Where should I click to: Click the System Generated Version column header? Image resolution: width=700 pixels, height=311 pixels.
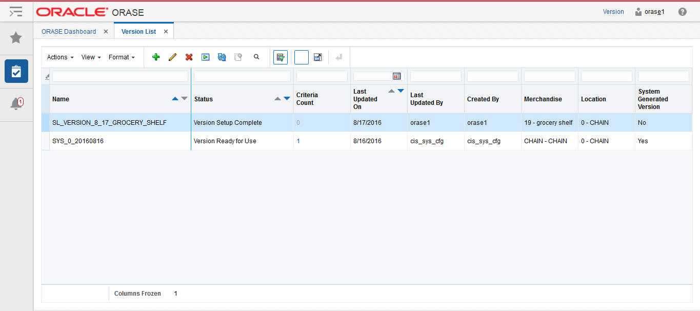[664, 99]
